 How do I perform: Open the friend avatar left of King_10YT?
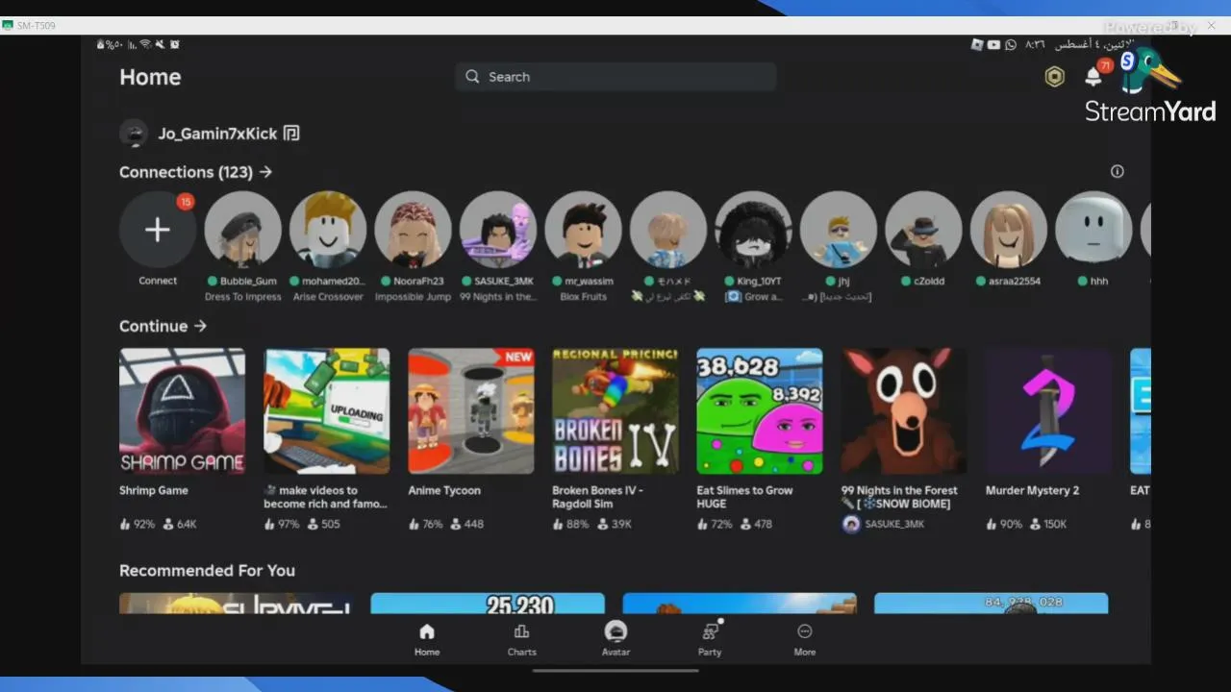[x=667, y=230]
